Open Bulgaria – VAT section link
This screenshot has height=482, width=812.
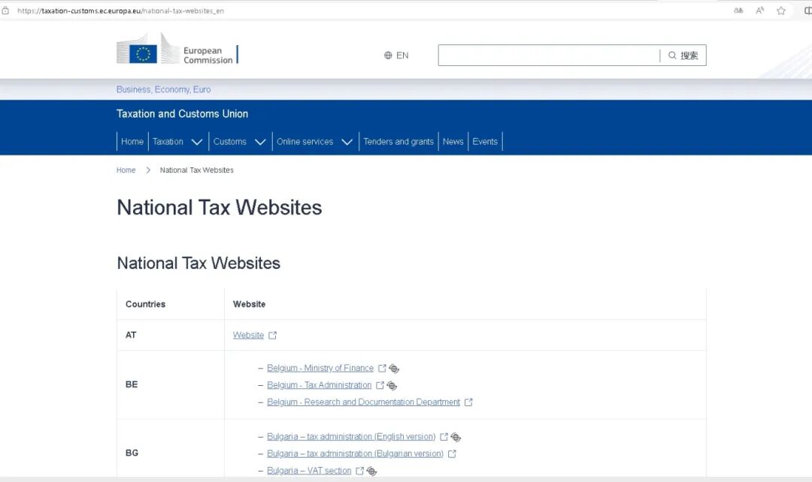tap(309, 471)
